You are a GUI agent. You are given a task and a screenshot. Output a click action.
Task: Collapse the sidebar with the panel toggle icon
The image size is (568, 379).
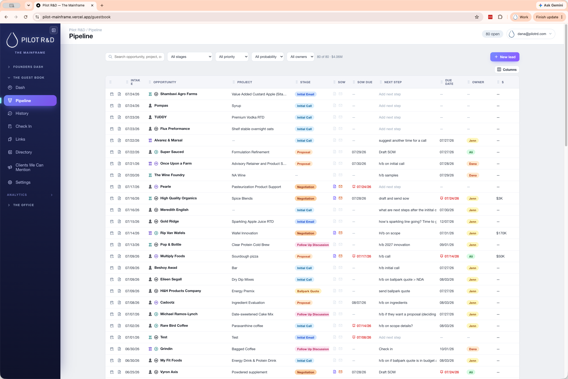(x=54, y=30)
